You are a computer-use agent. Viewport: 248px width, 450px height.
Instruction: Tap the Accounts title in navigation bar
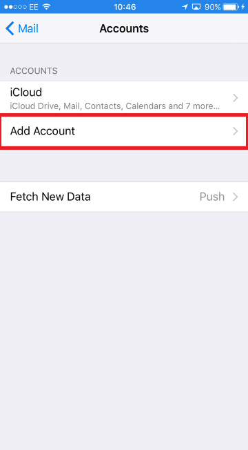click(x=124, y=29)
